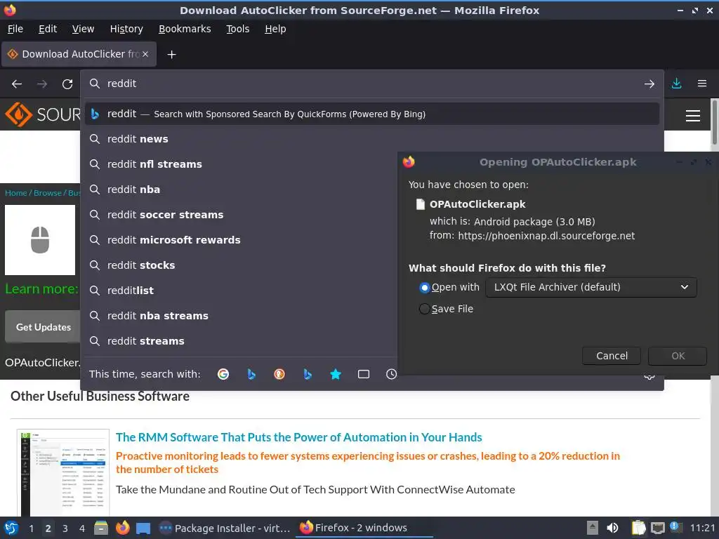Open the Downloads panel icon
The image size is (719, 539).
point(676,84)
